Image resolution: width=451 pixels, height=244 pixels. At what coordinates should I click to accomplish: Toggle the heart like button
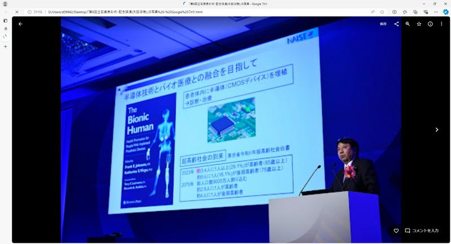(x=396, y=231)
